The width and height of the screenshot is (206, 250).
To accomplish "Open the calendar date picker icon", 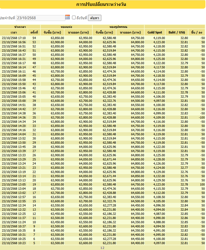I will coord(68,17).
